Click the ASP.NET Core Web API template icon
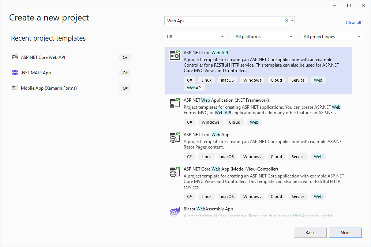 click(x=175, y=55)
